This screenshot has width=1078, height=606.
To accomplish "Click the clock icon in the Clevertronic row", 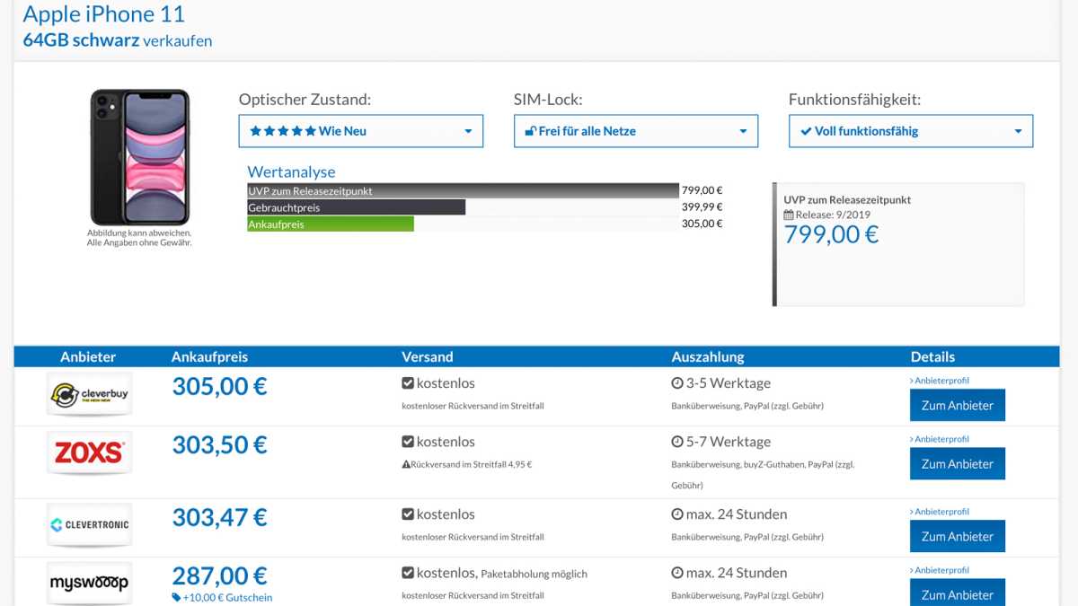I will tap(677, 514).
